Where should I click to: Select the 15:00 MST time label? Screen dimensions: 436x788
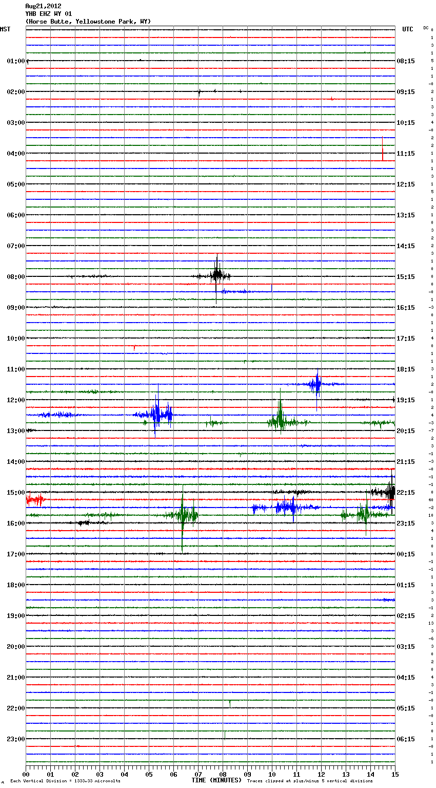[16, 493]
